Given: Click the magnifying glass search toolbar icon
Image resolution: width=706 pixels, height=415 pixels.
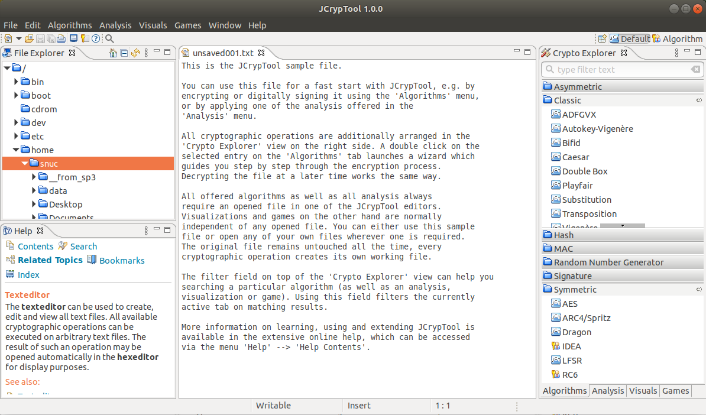Looking at the screenshot, I should coord(109,38).
